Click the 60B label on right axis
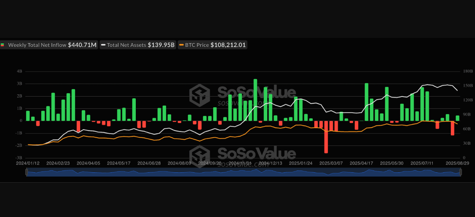 [x=466, y=129]
